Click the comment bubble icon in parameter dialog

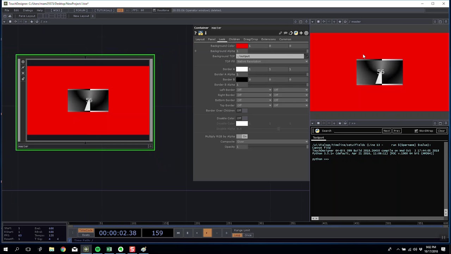(285, 33)
